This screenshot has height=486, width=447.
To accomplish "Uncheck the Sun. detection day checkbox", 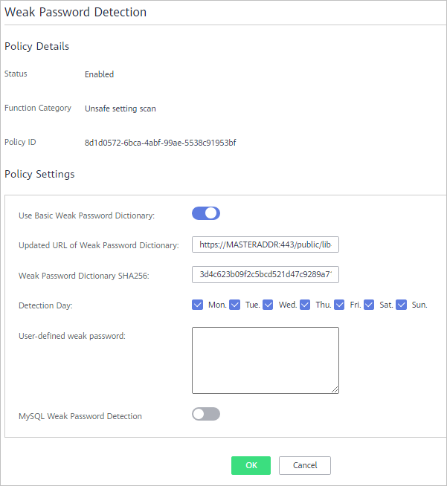I will click(x=402, y=305).
